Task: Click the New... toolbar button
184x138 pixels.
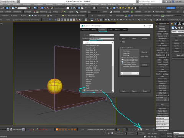Action: point(124,38)
